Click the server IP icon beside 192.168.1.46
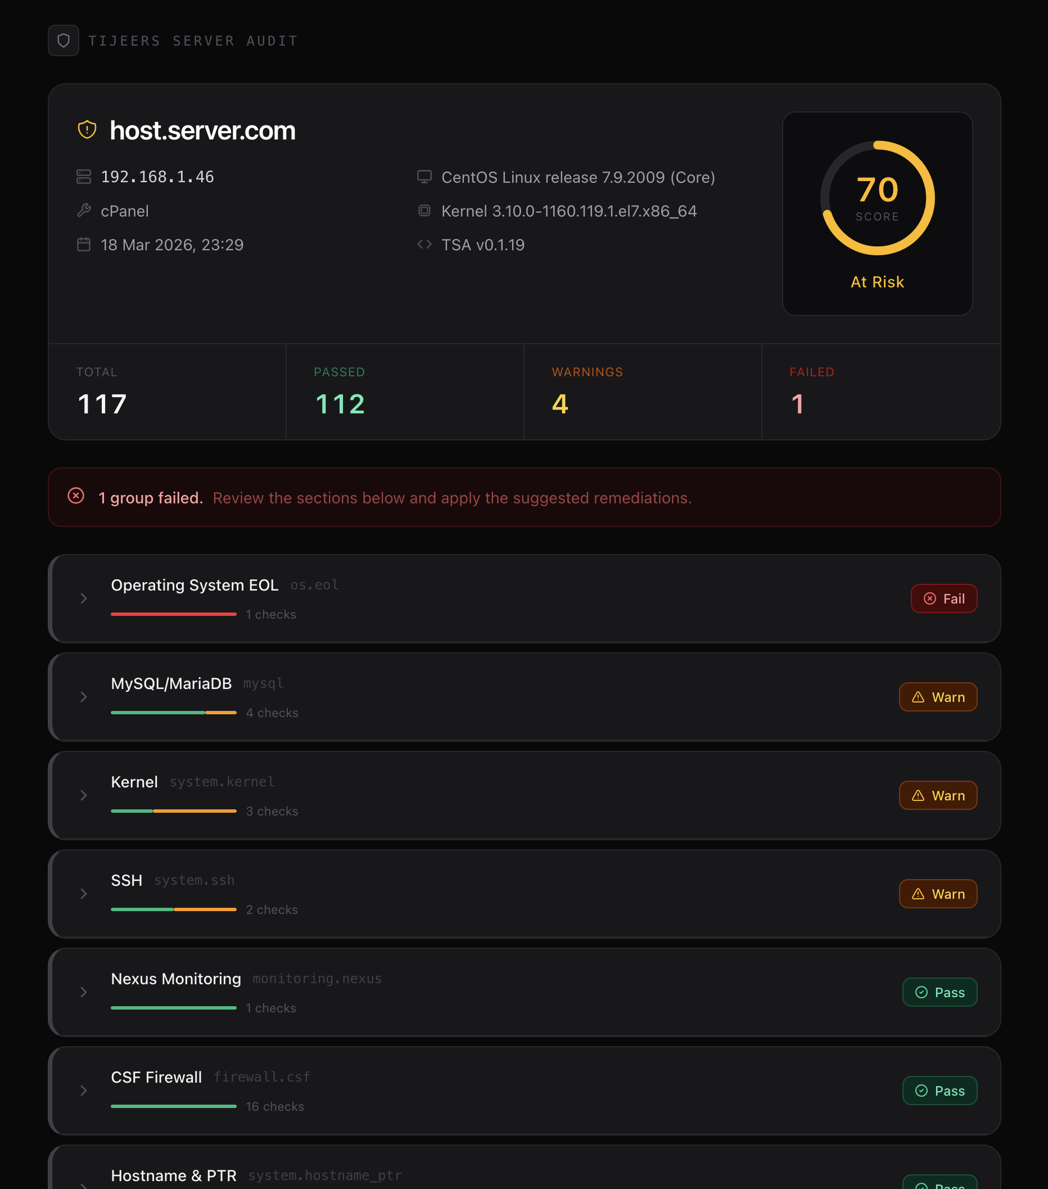Screen dimensions: 1048x1189 [83, 176]
